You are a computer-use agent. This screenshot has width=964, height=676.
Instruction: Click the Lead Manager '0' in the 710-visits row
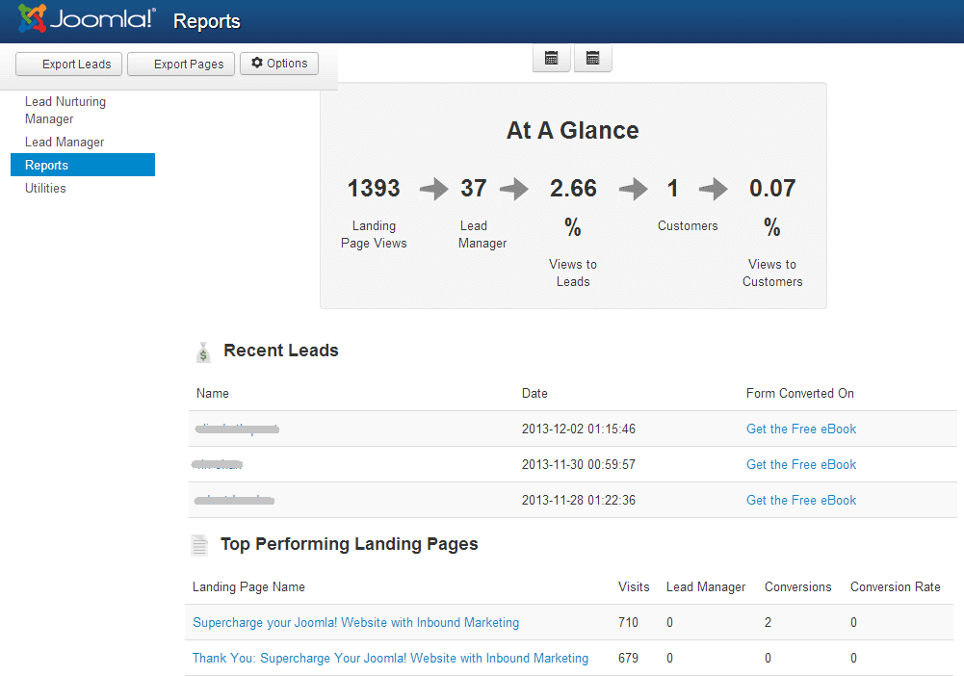click(x=669, y=622)
